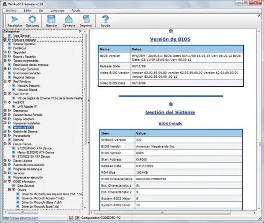
Task: Expand the Seguridad tree node
Action: coord(5,52)
